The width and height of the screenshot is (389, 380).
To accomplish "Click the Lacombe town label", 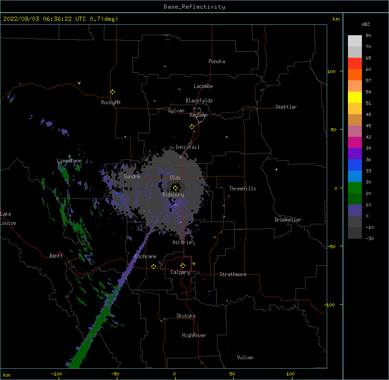I will click(203, 86).
